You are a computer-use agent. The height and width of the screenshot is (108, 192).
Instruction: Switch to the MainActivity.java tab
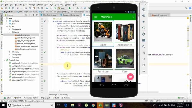[49, 15]
